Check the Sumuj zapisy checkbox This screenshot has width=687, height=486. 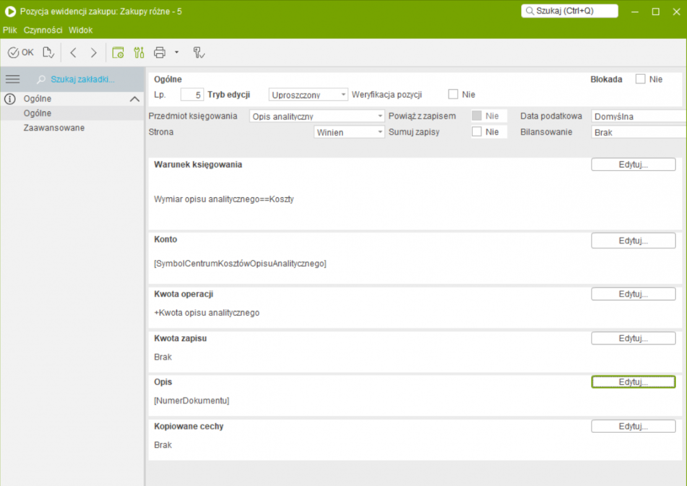(x=477, y=132)
